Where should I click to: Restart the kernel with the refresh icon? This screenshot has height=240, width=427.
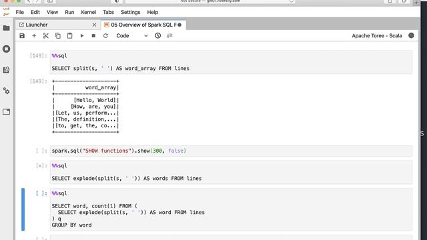click(x=105, y=35)
